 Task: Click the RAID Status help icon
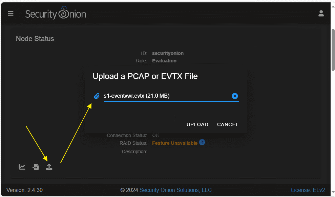(202, 142)
